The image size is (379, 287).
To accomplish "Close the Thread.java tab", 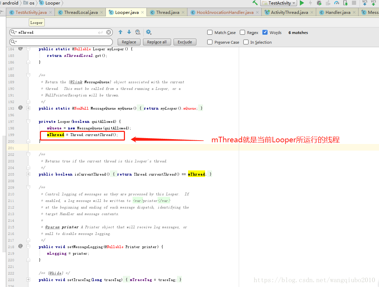I will point(183,12).
